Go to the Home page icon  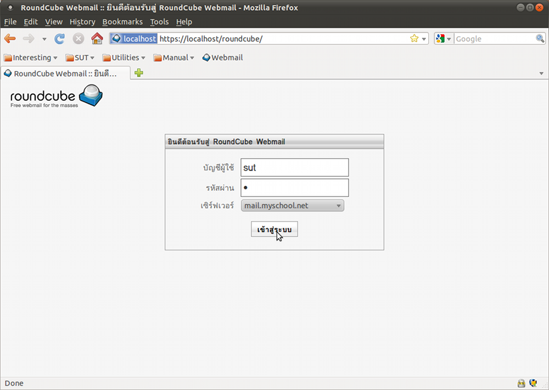pyautogui.click(x=97, y=38)
